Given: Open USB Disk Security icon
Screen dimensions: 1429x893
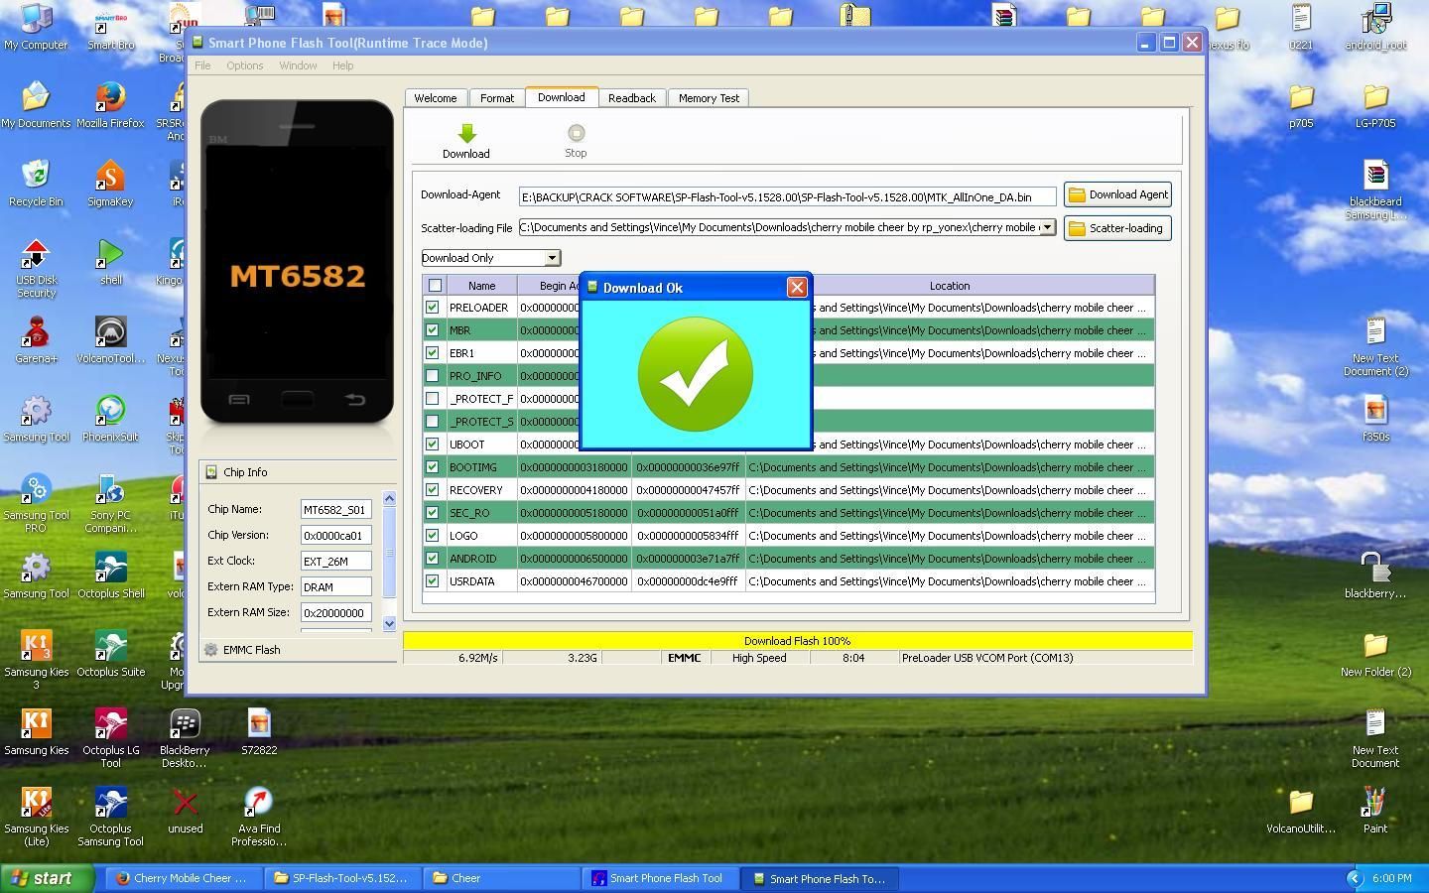Looking at the screenshot, I should coord(36,268).
